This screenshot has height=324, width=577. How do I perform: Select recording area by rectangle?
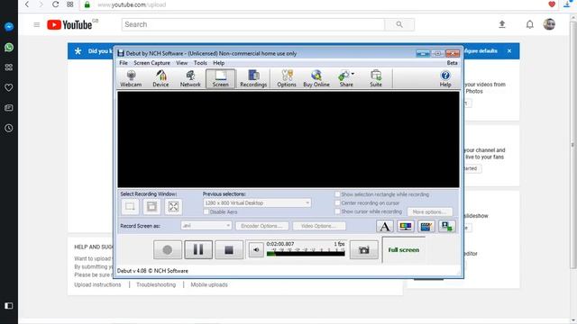tap(130, 206)
